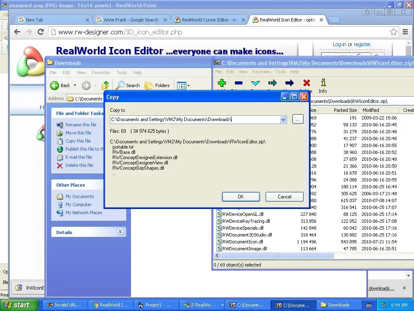The image size is (414, 311).
Task: Sort by Packed Size column header
Action: coord(345,110)
